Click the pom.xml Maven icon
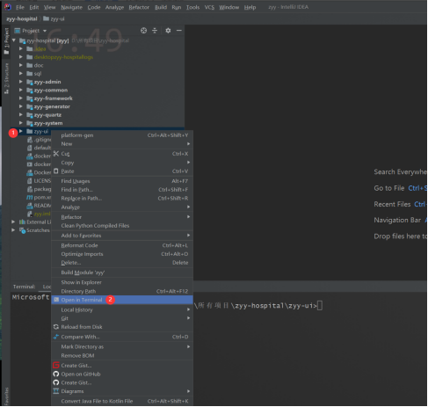 [30, 197]
